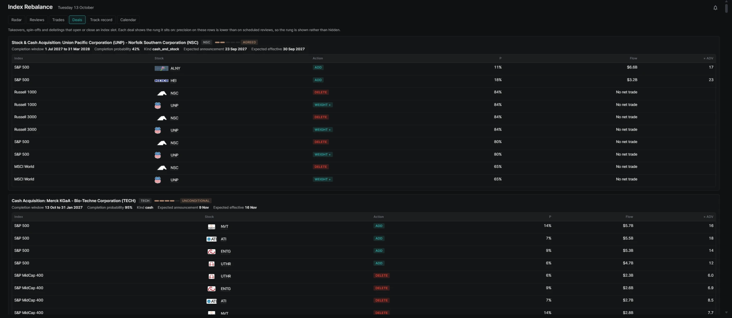This screenshot has height=318, width=732.
Task: Select the ATI logo in S&P MidCap 400 row
Action: point(211,301)
